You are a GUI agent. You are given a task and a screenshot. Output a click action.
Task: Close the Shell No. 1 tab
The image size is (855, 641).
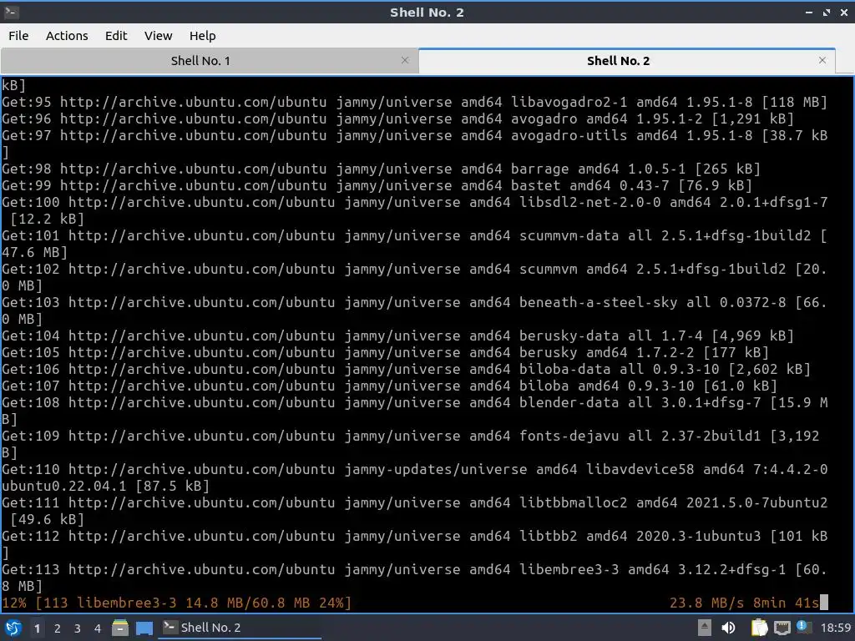point(405,60)
